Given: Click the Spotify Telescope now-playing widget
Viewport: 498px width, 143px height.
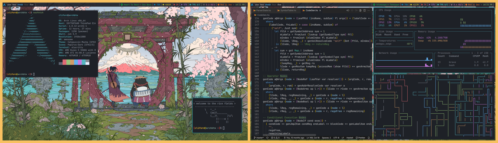Looking at the screenshot, I should tap(386, 5).
